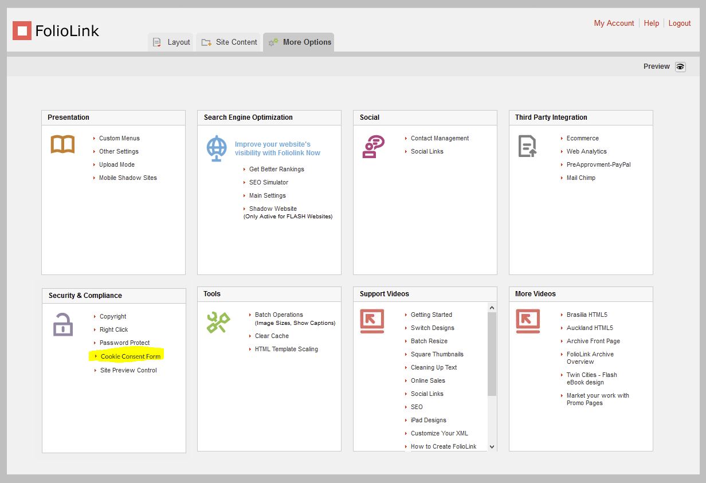Open the Cookie Consent Form link
This screenshot has height=483, width=706.
pos(130,356)
